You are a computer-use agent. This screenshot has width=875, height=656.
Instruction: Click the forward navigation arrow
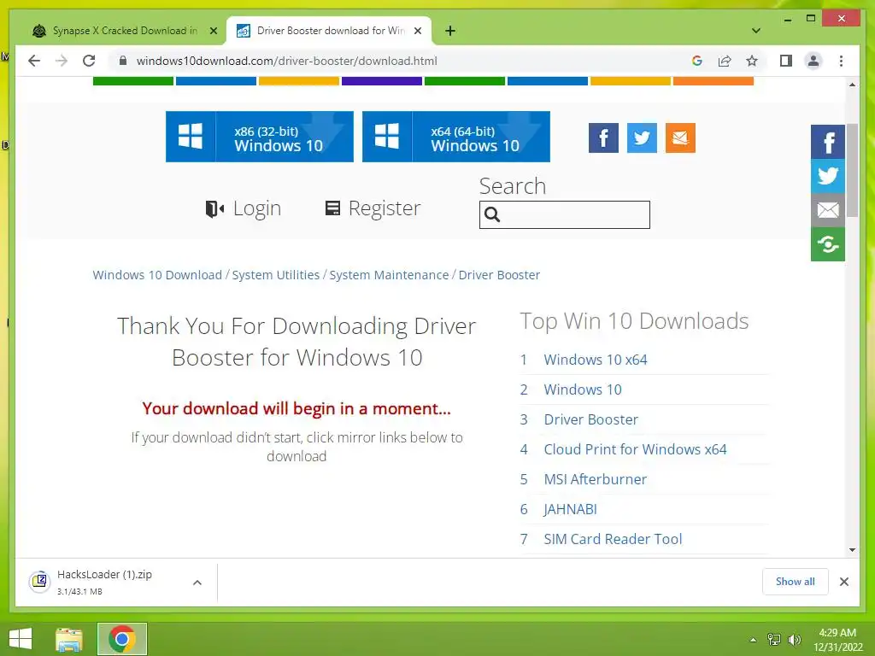click(62, 61)
